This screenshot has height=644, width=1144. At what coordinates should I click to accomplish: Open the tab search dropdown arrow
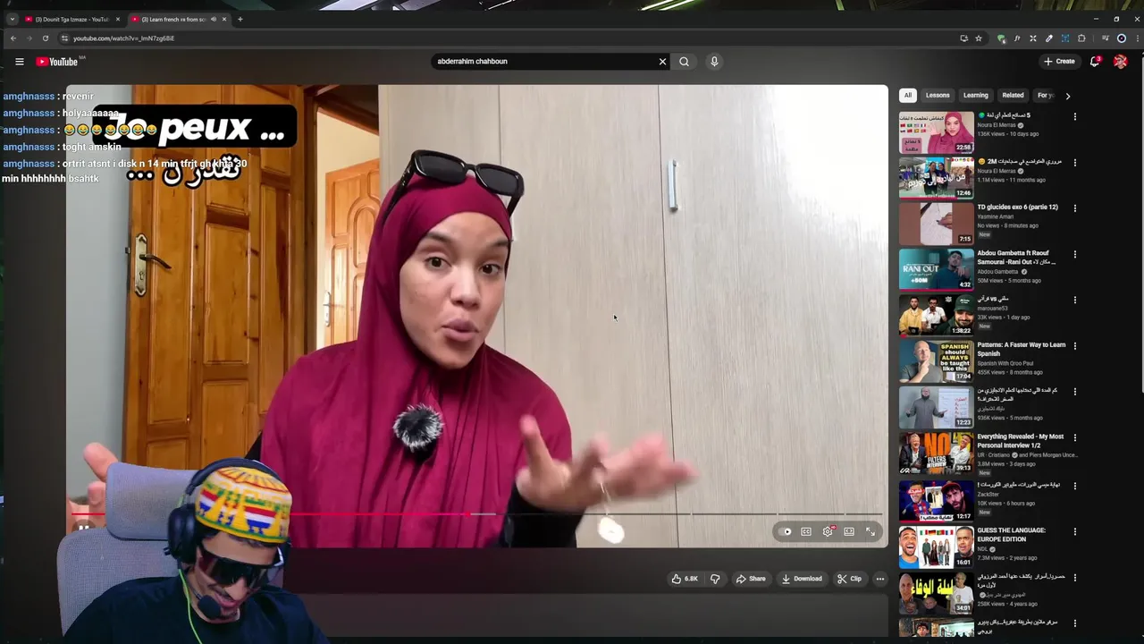click(12, 19)
